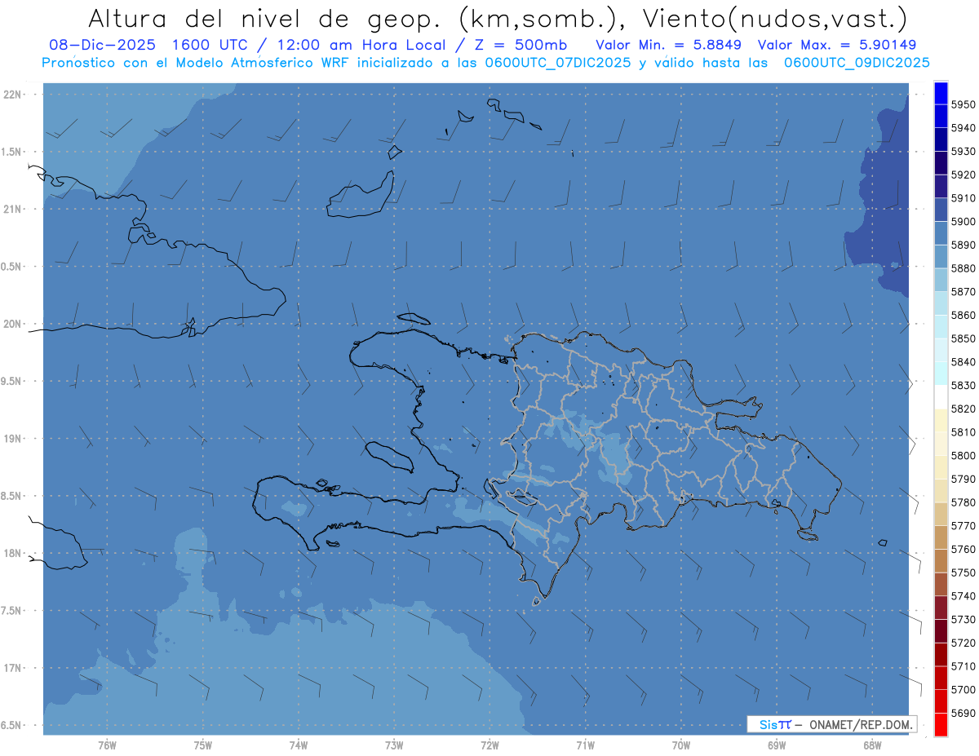979x756 pixels.
Task: Select the date '08-Dic-2025'
Action: pyautogui.click(x=102, y=45)
